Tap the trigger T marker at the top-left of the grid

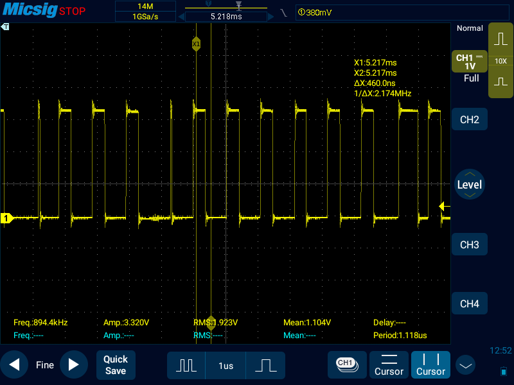point(5,27)
